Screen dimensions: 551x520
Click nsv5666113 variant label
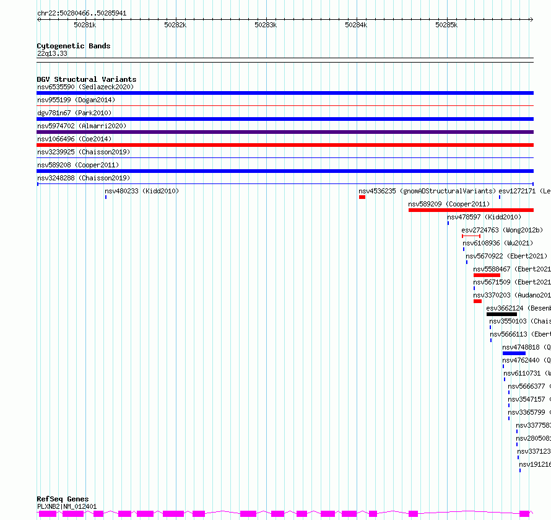521,334
